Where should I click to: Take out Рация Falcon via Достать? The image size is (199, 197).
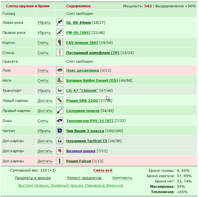pyautogui.click(x=45, y=161)
